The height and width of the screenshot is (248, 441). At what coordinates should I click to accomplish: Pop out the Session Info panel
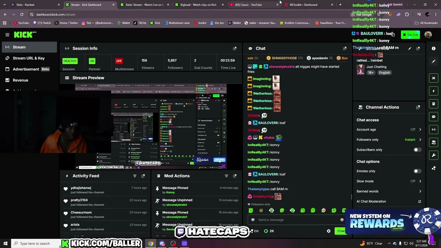235,49
